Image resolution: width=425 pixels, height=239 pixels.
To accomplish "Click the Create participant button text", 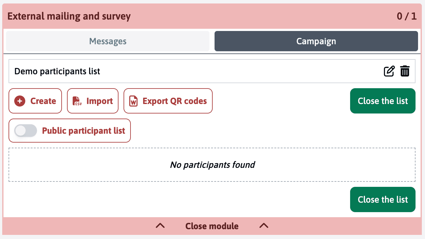I will pos(43,101).
